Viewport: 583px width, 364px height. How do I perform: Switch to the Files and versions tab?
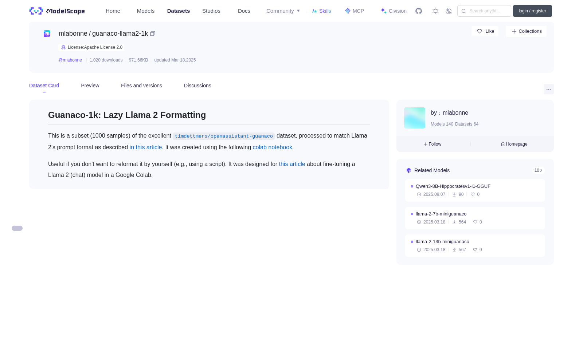coord(141,86)
